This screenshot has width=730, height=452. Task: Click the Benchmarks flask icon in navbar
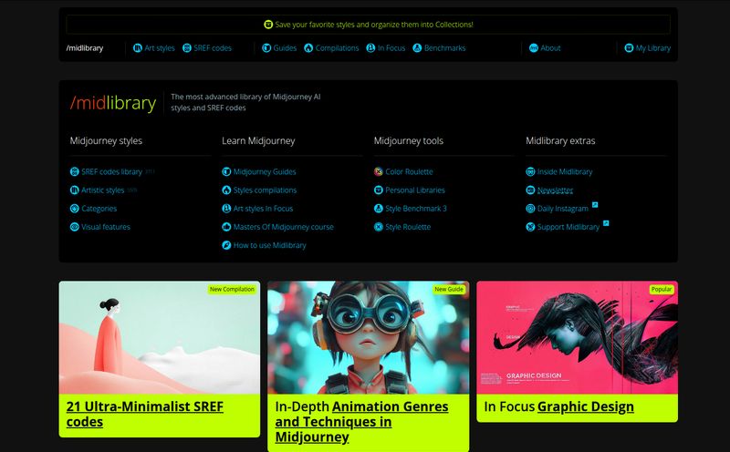(417, 48)
